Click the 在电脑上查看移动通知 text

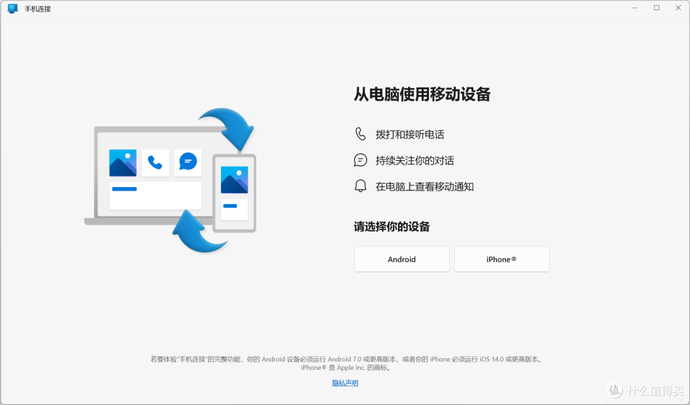click(424, 187)
